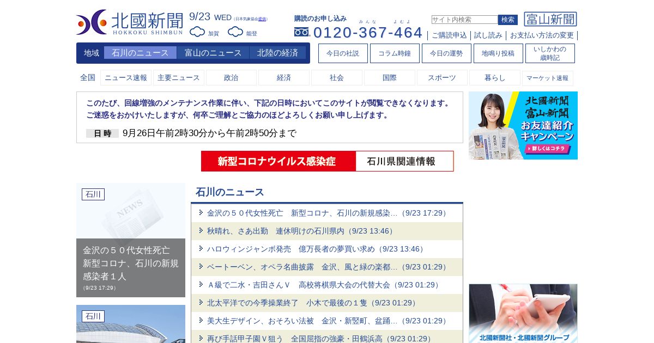The width and height of the screenshot is (654, 343).
Task: Click the 石川 tag on first story card
Action: [93, 194]
